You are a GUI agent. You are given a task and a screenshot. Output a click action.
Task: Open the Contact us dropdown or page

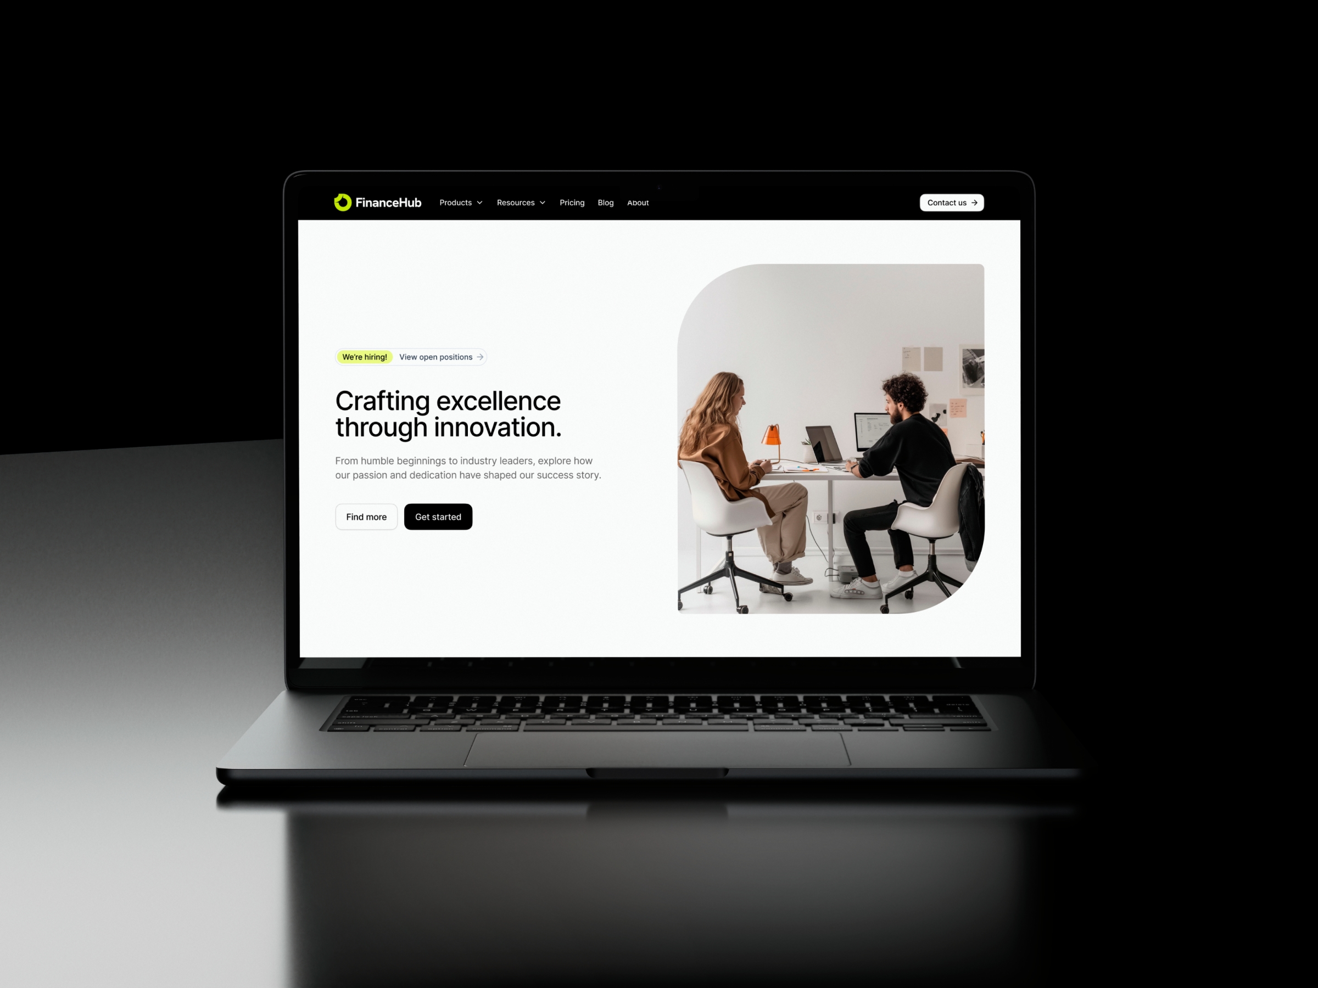tap(951, 203)
